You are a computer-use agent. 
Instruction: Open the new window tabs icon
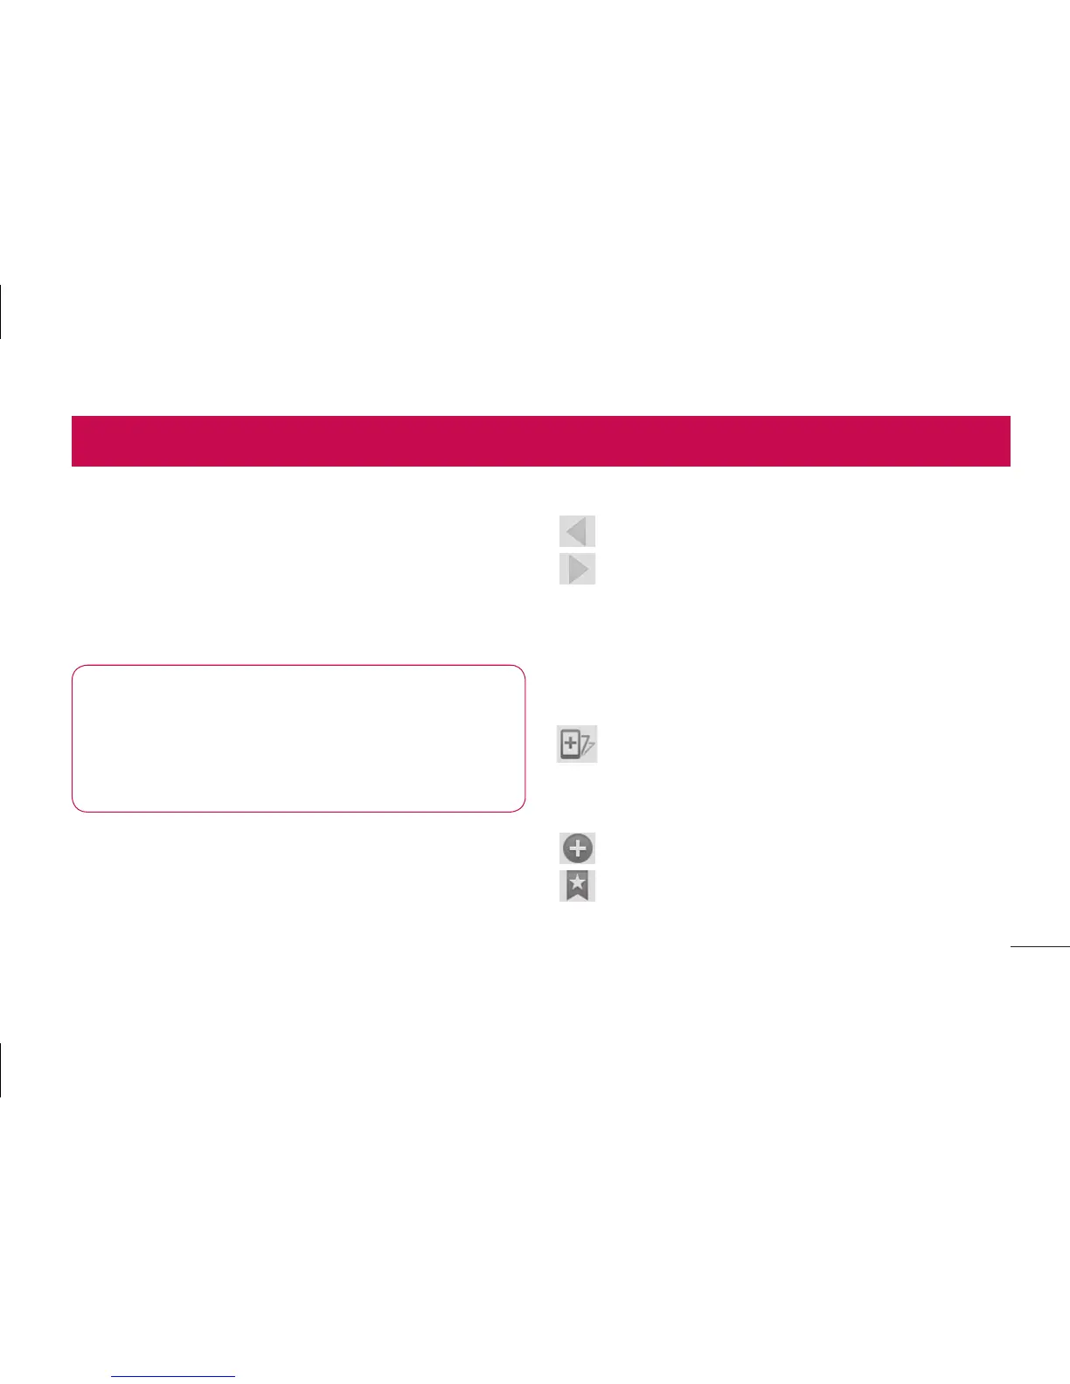577,745
